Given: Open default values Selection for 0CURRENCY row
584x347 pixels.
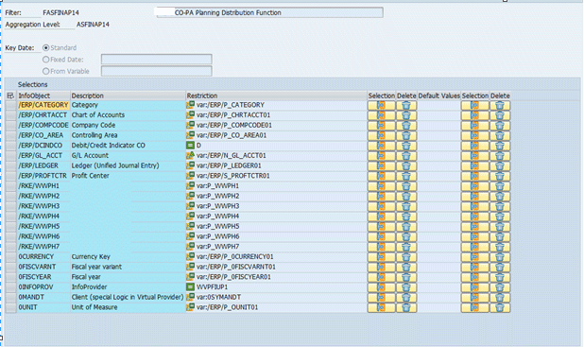Looking at the screenshot, I should click(475, 257).
